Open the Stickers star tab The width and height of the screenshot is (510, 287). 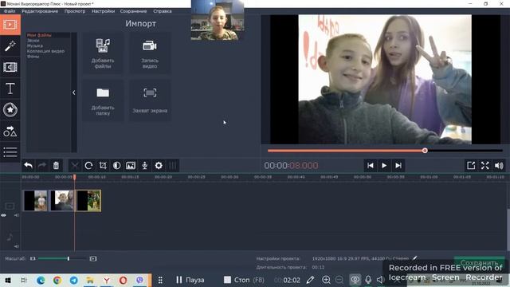click(10, 110)
